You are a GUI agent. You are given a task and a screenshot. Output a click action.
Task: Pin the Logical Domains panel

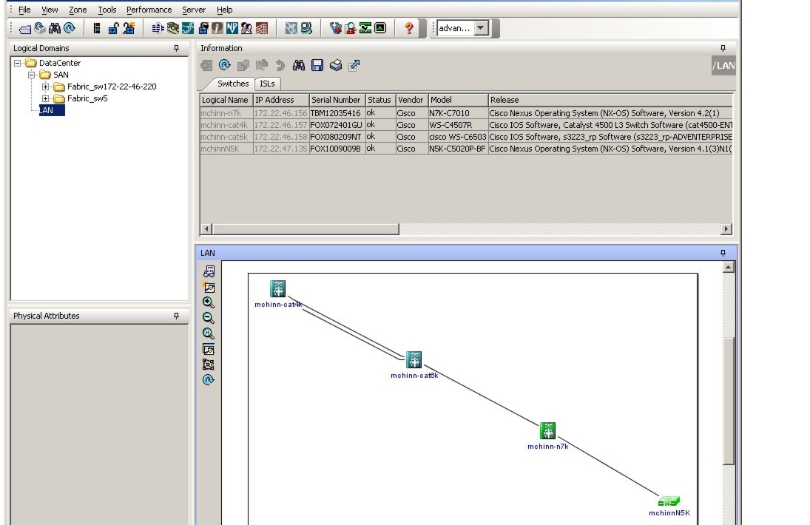click(176, 48)
